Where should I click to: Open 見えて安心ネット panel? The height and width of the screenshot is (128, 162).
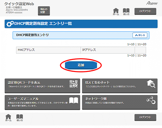pyautogui.click(x=120, y=86)
